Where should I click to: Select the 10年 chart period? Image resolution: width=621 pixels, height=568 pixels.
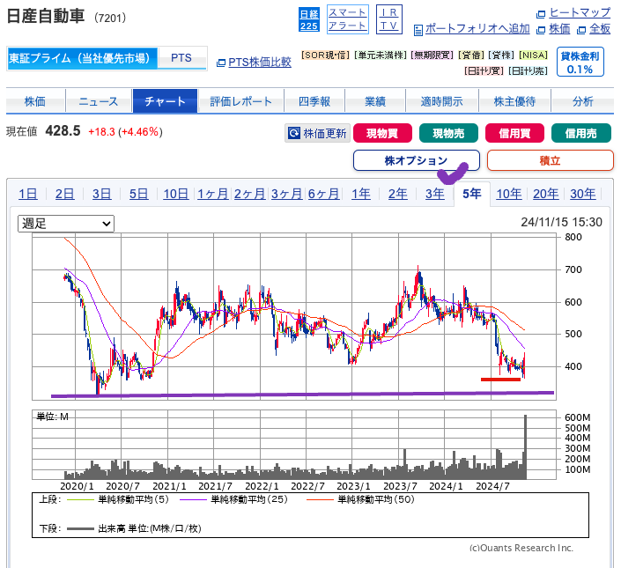(x=509, y=194)
